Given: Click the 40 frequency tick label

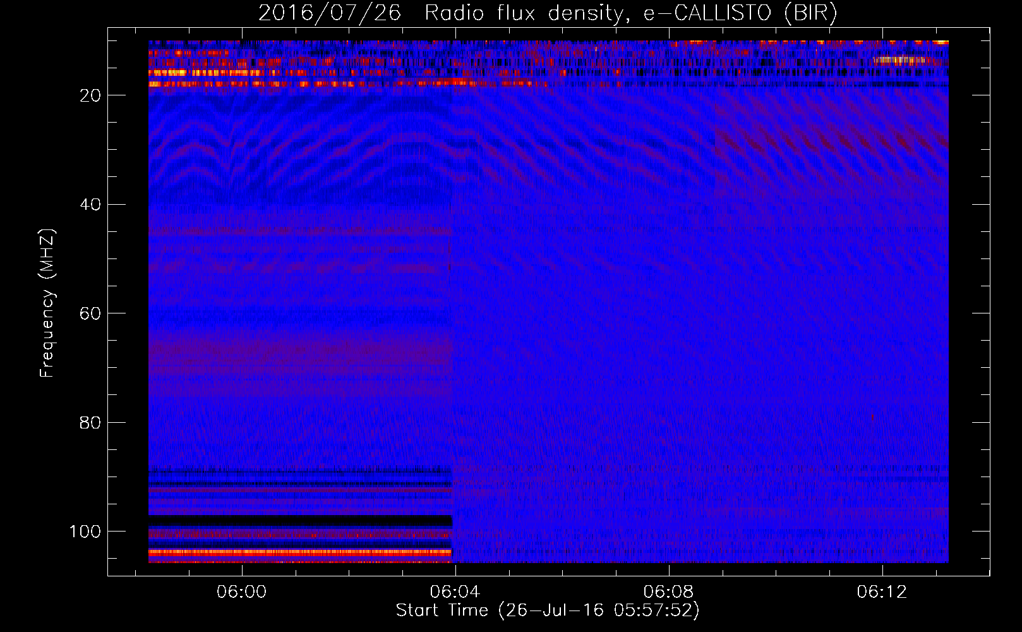Looking at the screenshot, I should pyautogui.click(x=90, y=205).
